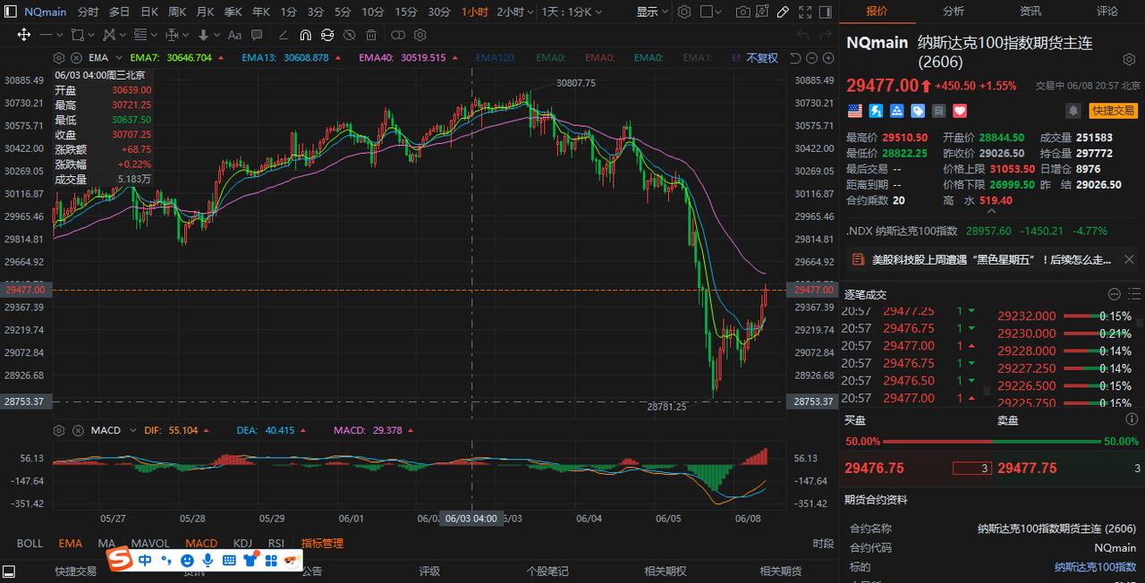Click the share/export chart icon
The height and width of the screenshot is (583, 1145).
click(762, 12)
